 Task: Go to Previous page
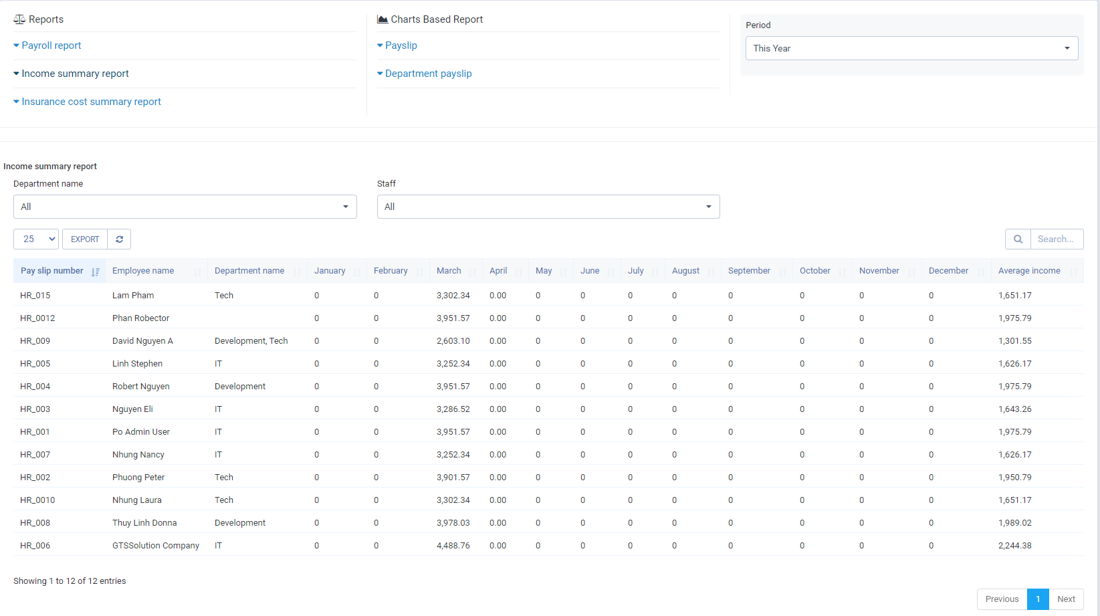pos(1002,599)
